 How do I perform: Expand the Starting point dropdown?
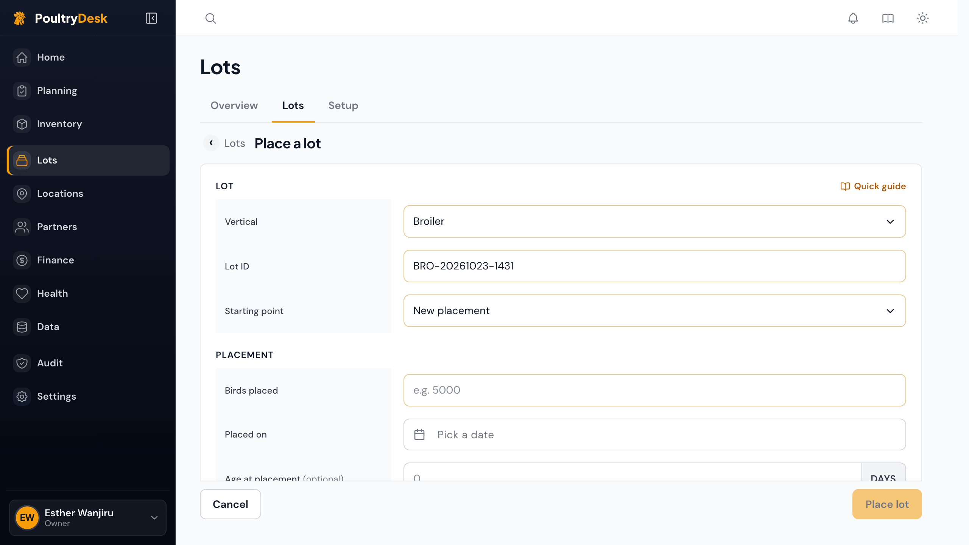click(x=654, y=311)
